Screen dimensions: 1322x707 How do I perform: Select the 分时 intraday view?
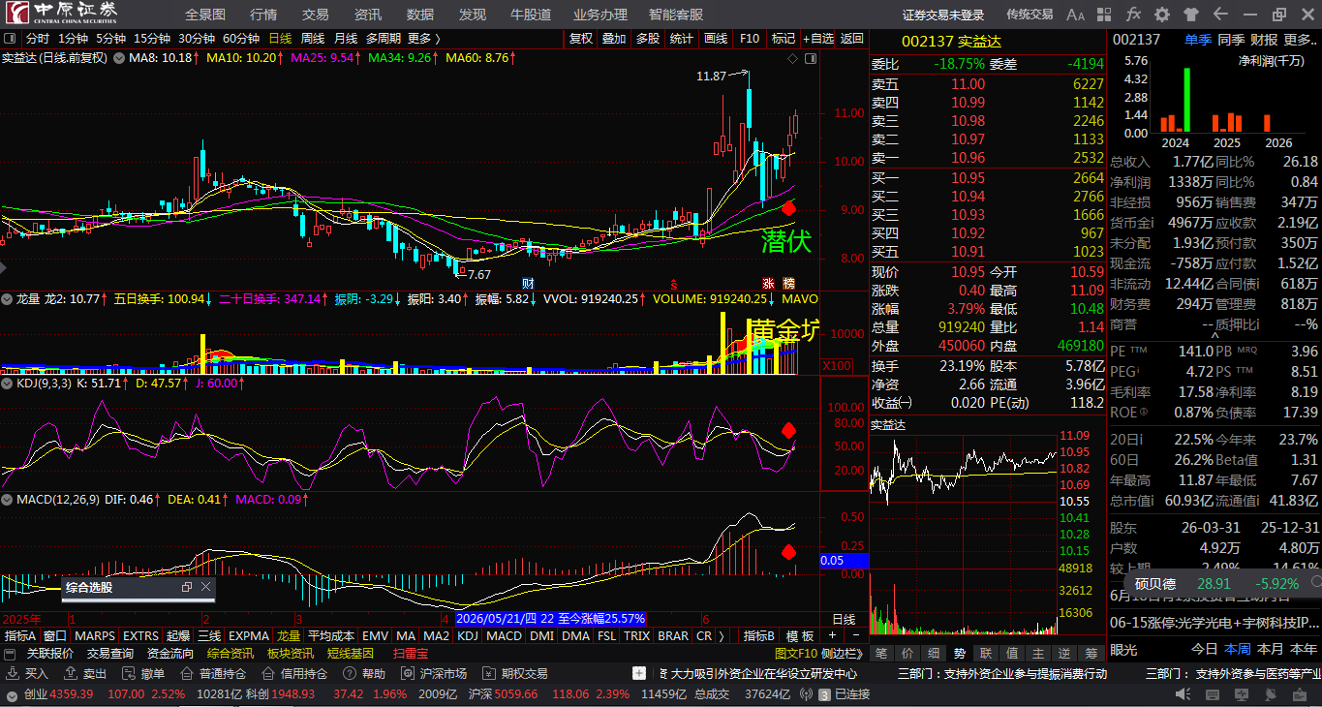[x=38, y=39]
